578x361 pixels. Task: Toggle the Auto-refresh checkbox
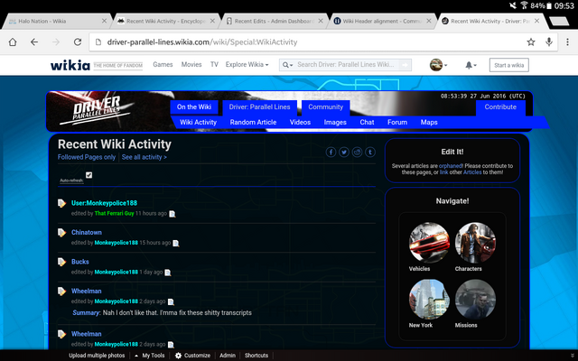click(89, 175)
